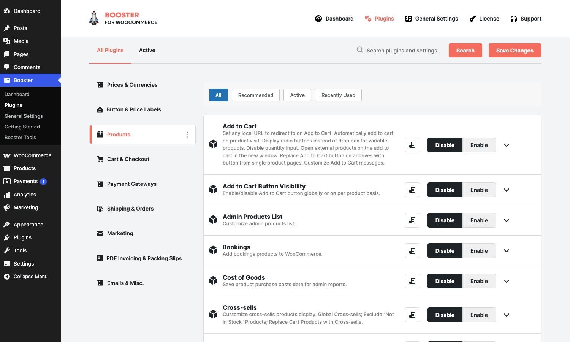Click the cube icon beside Cost of Goods
Screen dimensions: 570x342
point(213,280)
